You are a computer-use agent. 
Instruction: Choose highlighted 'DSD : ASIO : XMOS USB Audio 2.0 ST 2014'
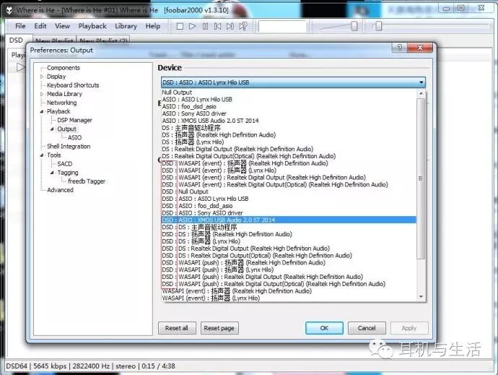(x=289, y=220)
